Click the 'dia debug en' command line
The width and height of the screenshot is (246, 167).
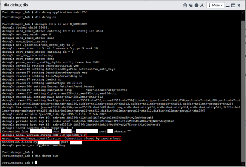click(29, 17)
